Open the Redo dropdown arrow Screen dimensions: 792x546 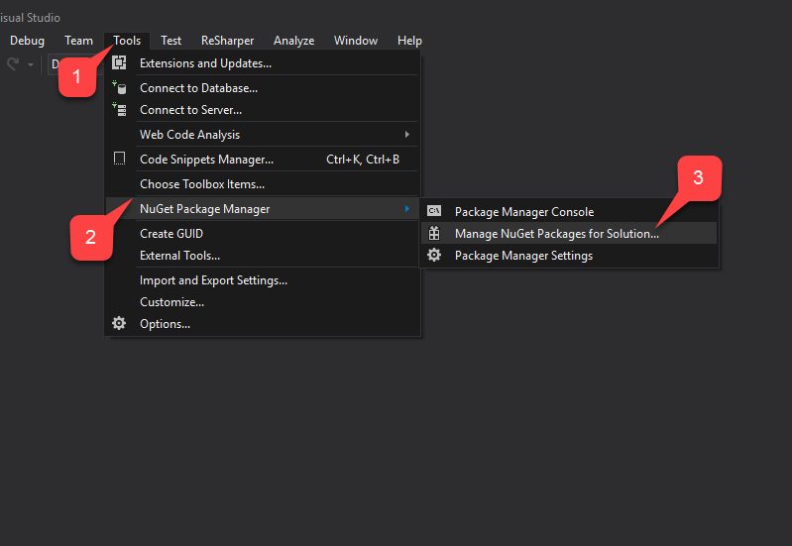tap(31, 64)
